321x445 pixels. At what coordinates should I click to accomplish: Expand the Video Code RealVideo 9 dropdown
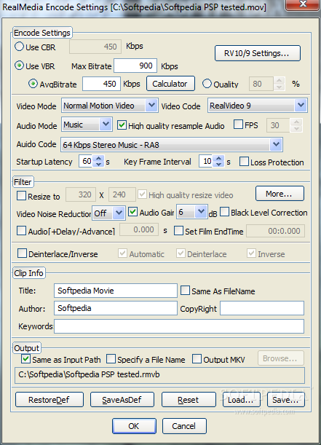[x=301, y=106]
